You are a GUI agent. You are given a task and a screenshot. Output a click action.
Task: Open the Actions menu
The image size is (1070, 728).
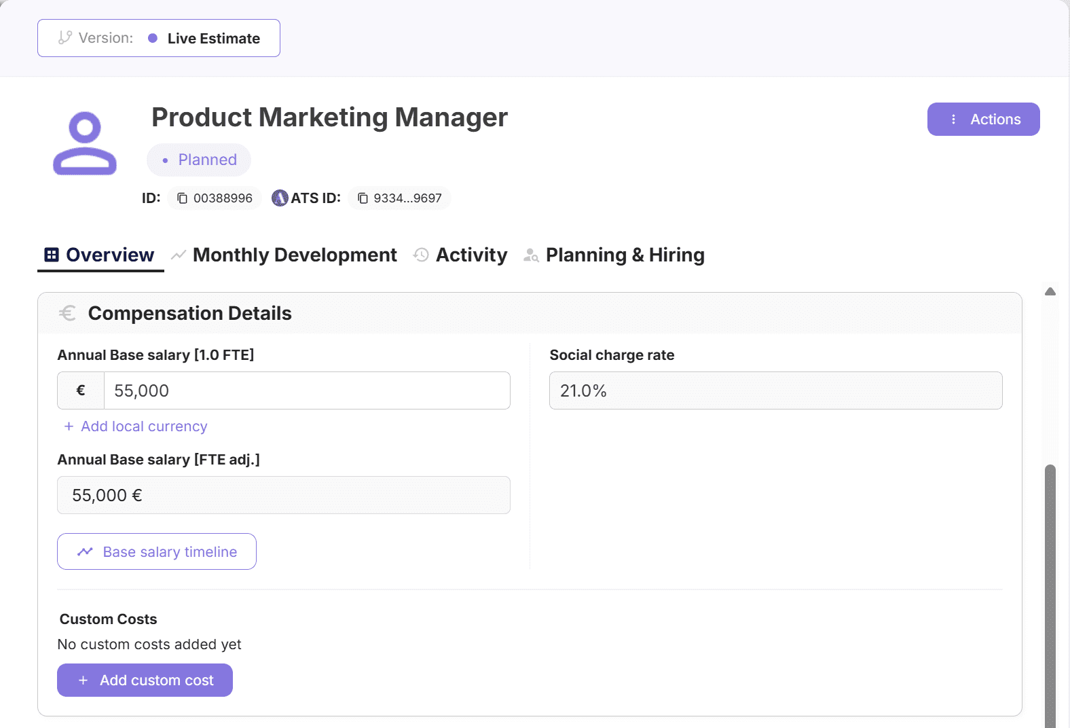coord(983,120)
